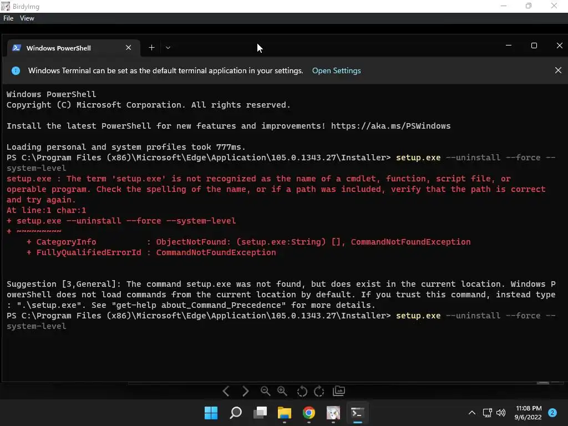Click the 'Copyright (C) Microsoft Corporation' line
This screenshot has width=568, height=426.
[149, 105]
